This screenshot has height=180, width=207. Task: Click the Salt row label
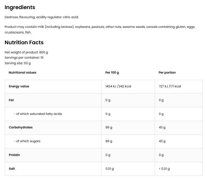(x=12, y=169)
